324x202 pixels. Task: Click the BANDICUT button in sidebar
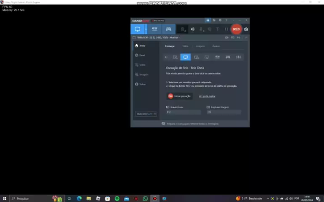click(x=146, y=114)
